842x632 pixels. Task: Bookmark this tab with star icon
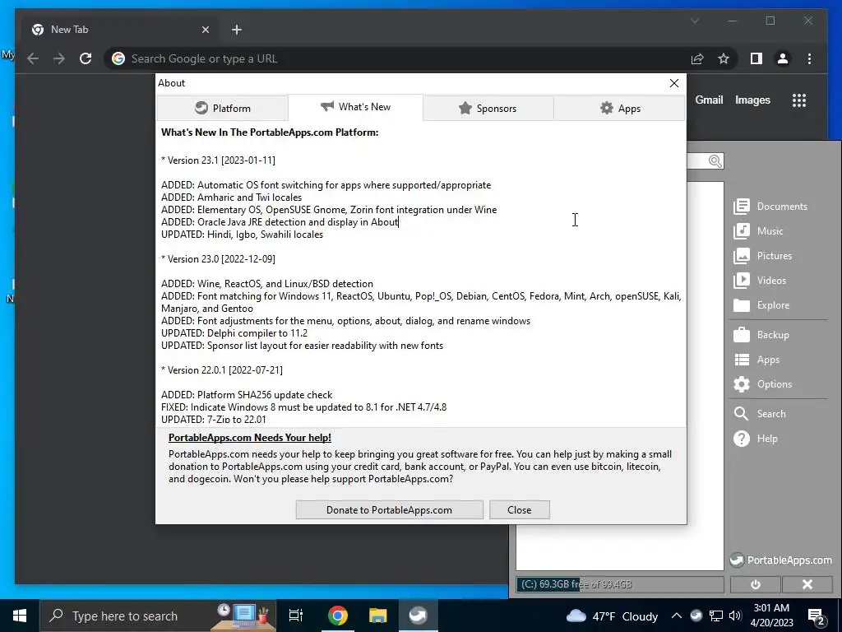[x=724, y=58]
